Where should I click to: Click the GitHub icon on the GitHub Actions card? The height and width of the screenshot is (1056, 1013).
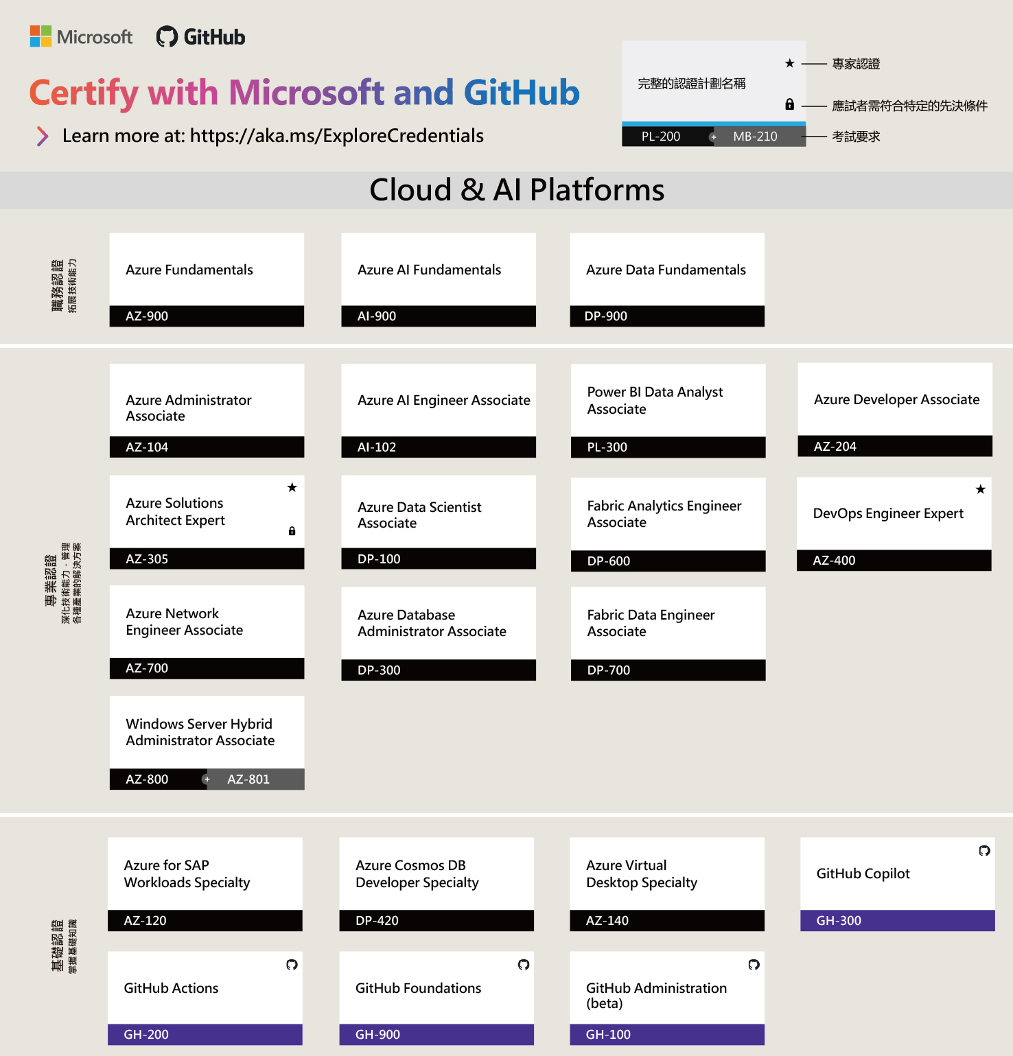tap(292, 965)
